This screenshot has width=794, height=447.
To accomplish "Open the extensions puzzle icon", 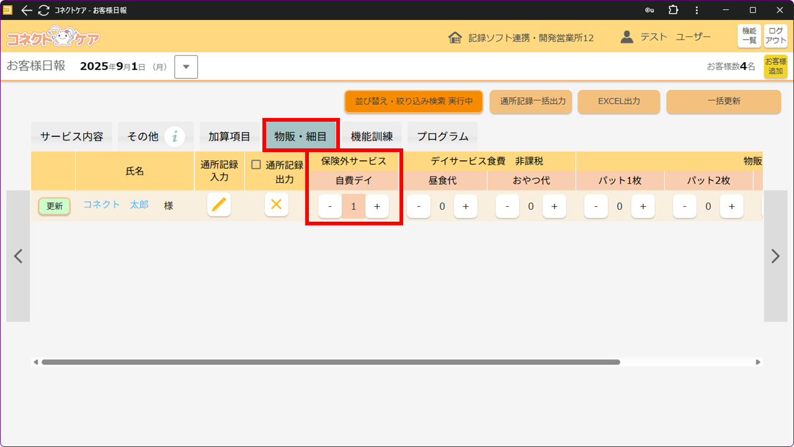I will coord(673,10).
